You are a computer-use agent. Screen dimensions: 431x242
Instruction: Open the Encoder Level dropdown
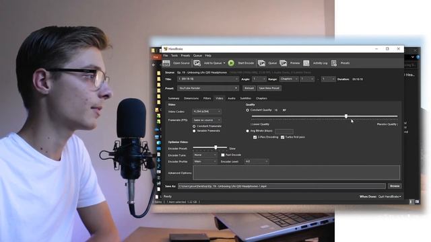point(257,161)
